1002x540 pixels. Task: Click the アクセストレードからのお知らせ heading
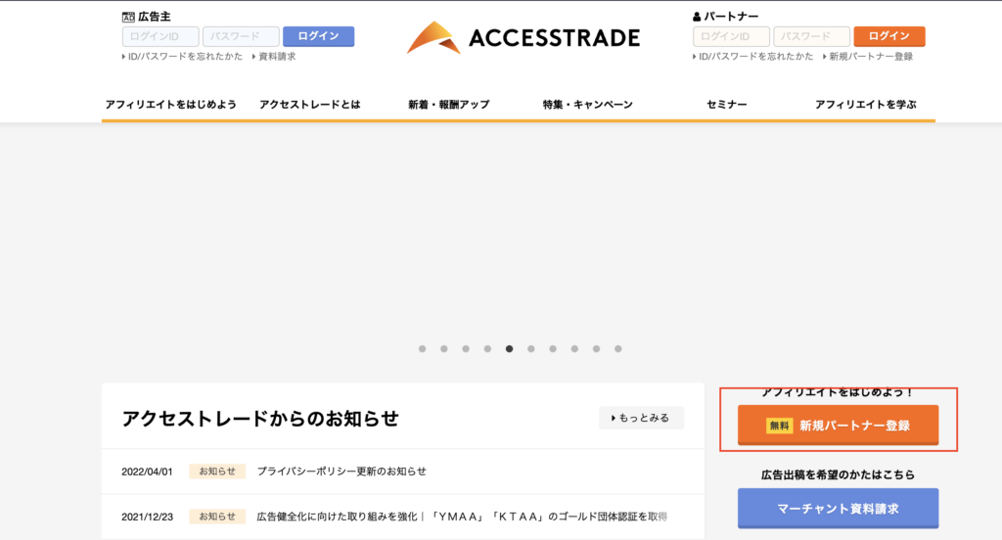click(260, 419)
